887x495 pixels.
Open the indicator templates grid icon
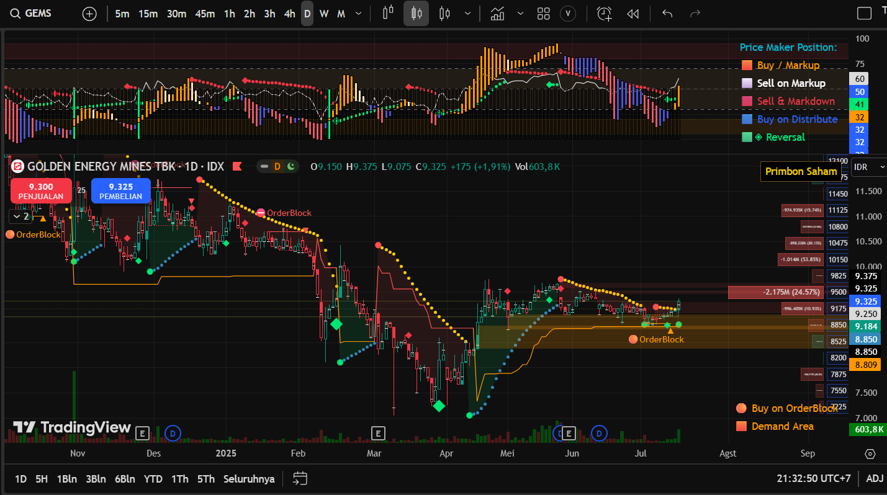click(x=544, y=14)
